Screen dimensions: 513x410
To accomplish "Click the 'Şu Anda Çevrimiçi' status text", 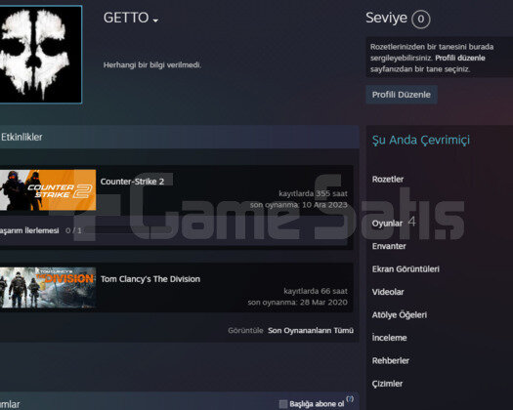I will pos(421,141).
